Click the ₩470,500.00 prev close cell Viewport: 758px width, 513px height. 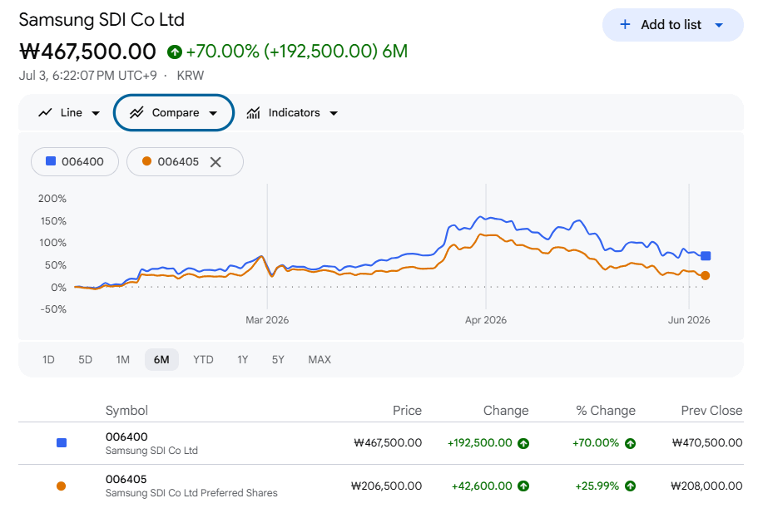pyautogui.click(x=707, y=442)
